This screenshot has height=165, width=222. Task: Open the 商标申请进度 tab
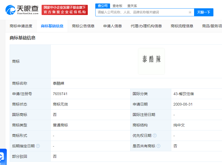[x=21, y=26]
